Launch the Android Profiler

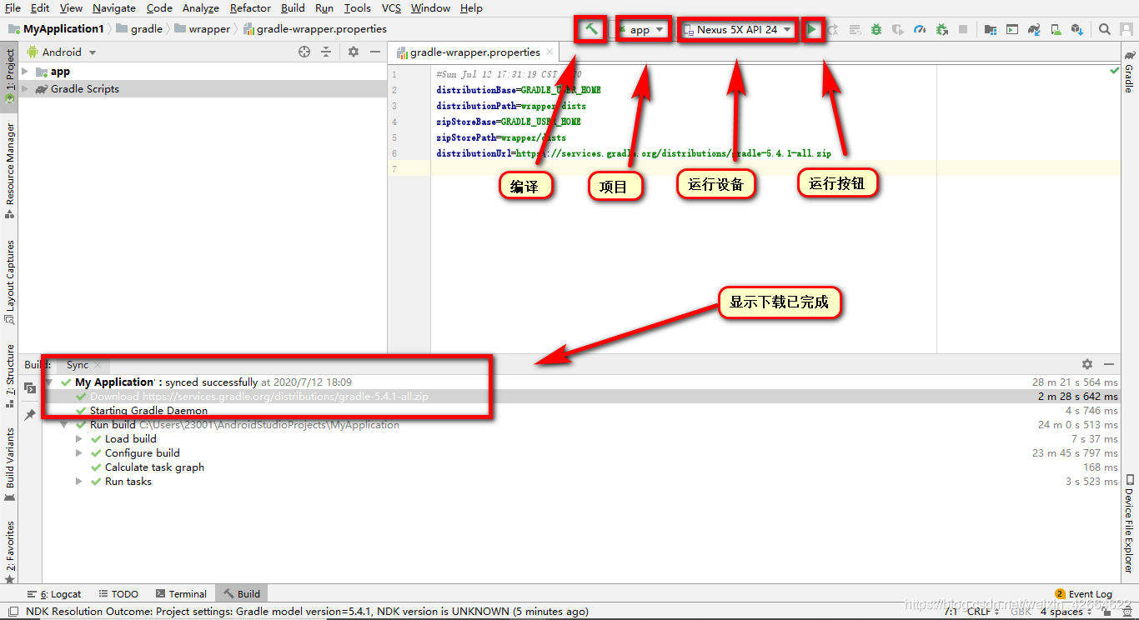click(920, 29)
